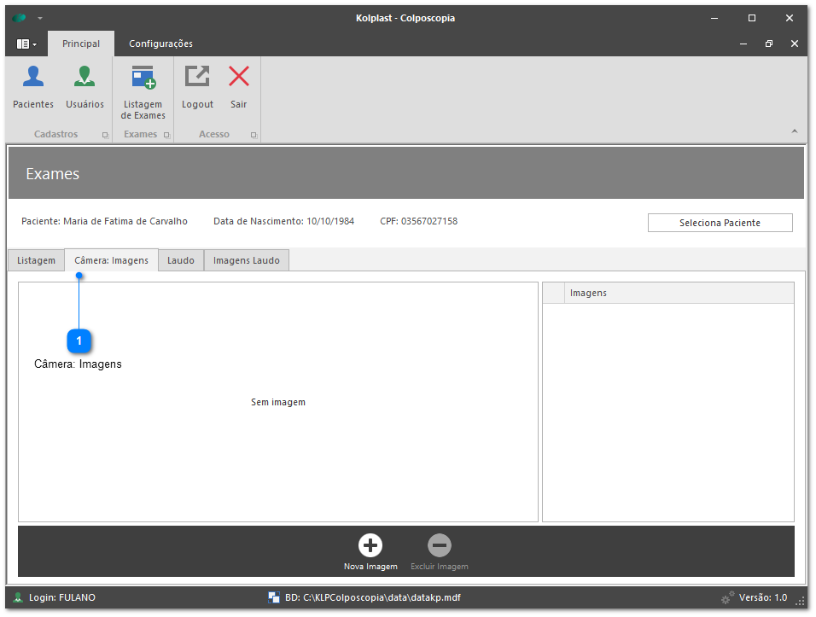Restore the inner document window

[x=769, y=44]
